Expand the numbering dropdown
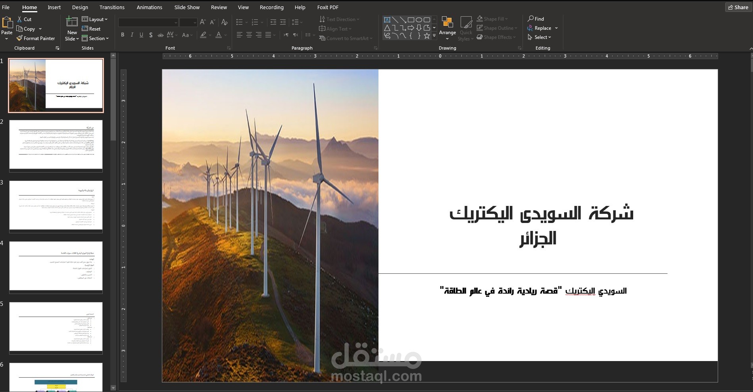The height and width of the screenshot is (392, 753). (263, 22)
